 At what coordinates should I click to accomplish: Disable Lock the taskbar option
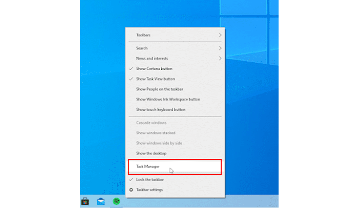pyautogui.click(x=150, y=180)
